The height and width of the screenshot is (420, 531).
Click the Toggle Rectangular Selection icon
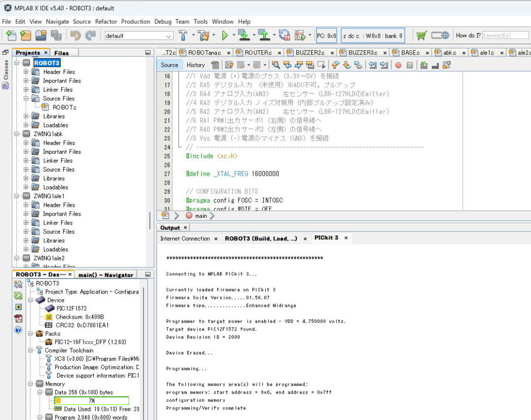tap(321, 65)
